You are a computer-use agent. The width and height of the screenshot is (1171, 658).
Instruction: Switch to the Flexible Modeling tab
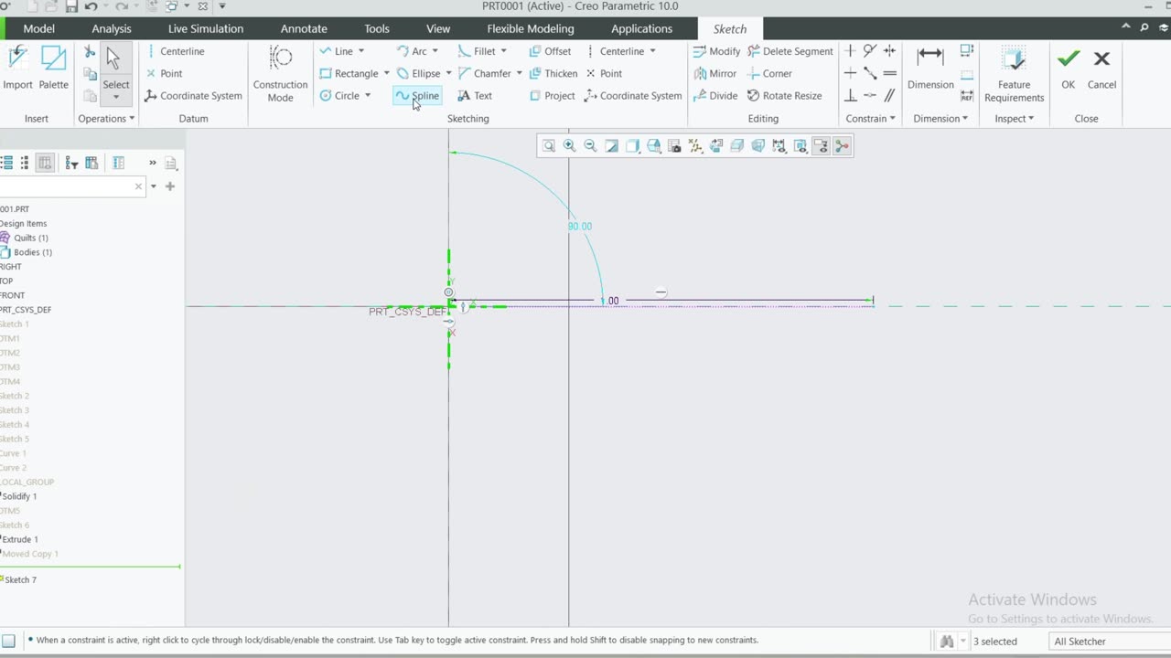(531, 28)
